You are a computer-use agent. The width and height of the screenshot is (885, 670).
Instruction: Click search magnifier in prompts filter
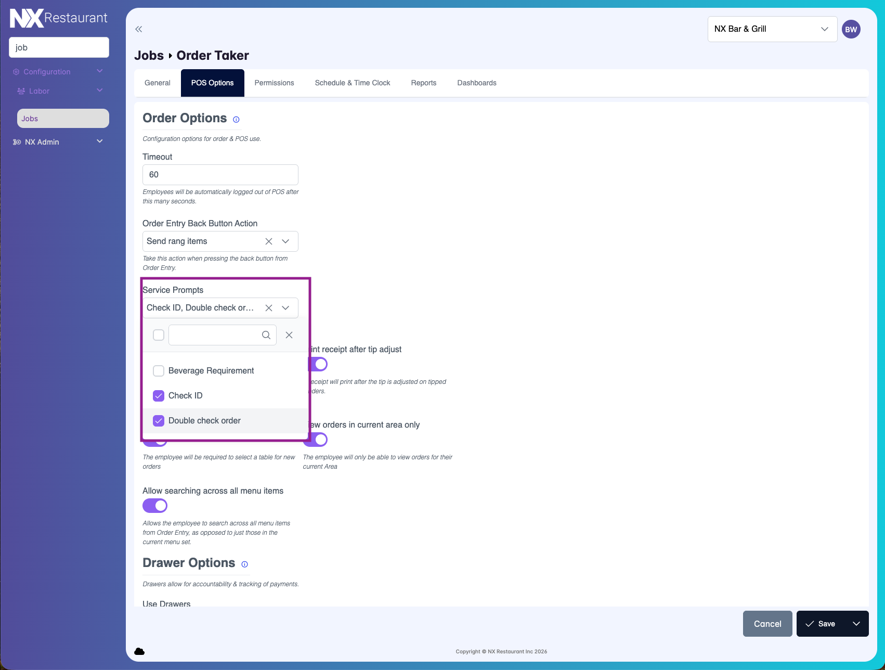(266, 335)
